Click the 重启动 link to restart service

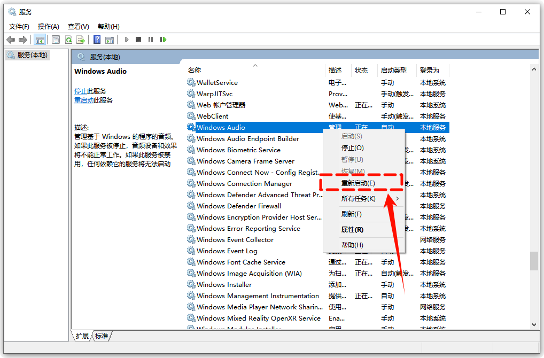tap(83, 100)
